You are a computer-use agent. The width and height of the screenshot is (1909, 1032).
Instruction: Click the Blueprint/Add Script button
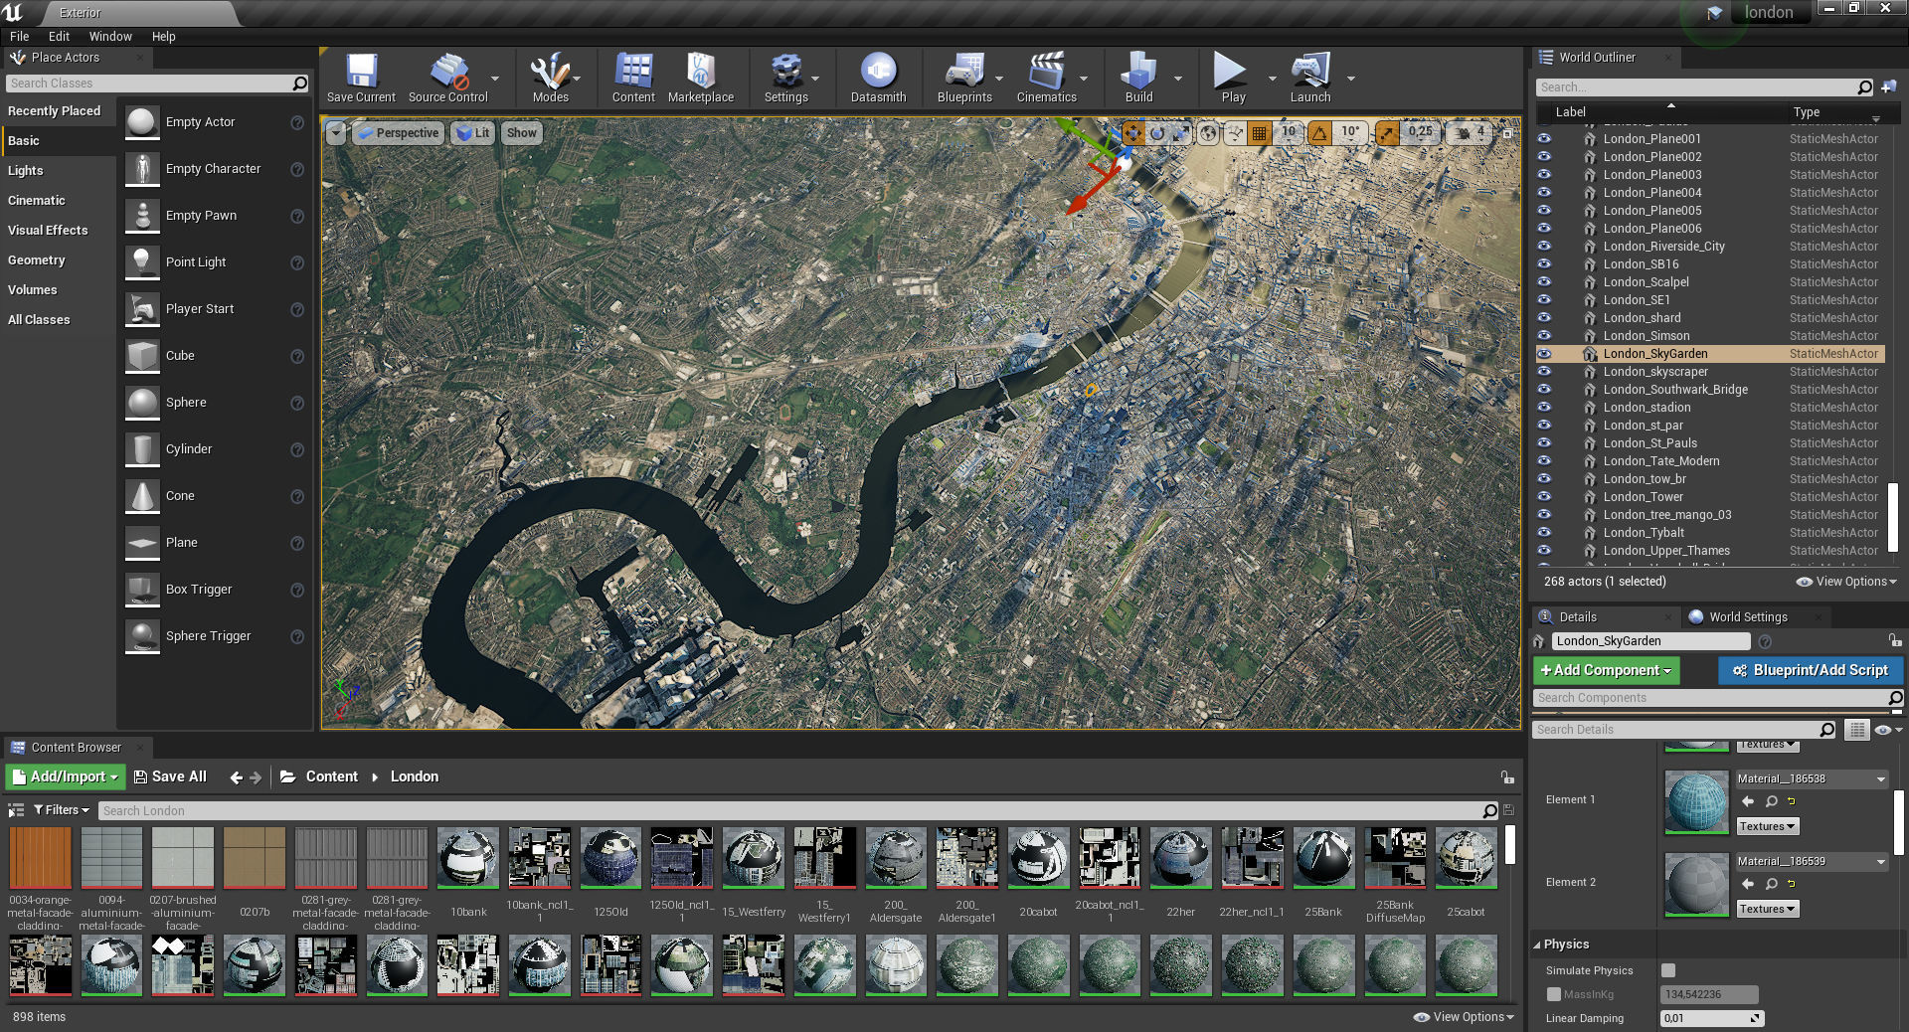tap(1811, 671)
